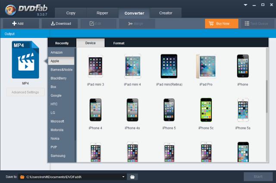
Task: Select Amazon in the brand list
Action: click(x=61, y=53)
